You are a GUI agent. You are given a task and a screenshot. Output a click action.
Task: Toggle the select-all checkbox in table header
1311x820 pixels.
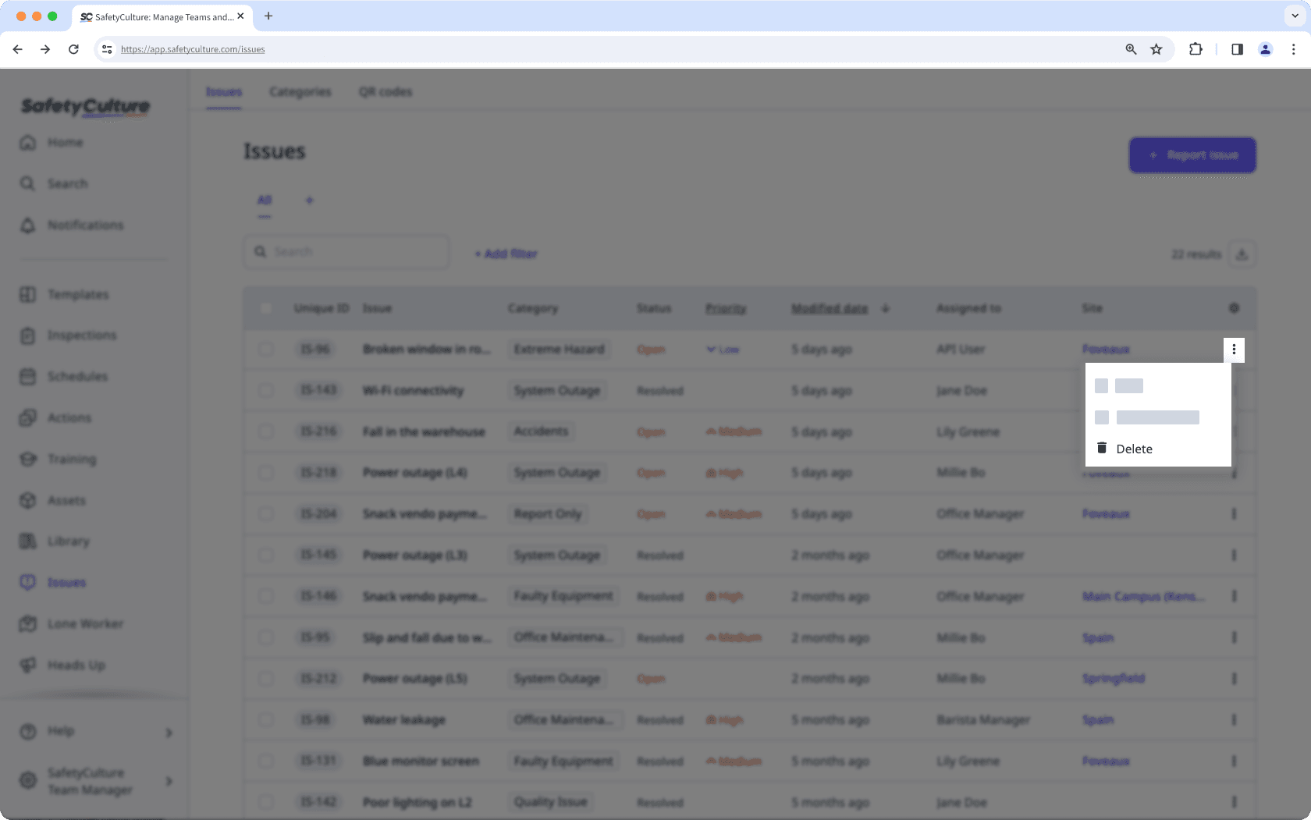coord(266,308)
